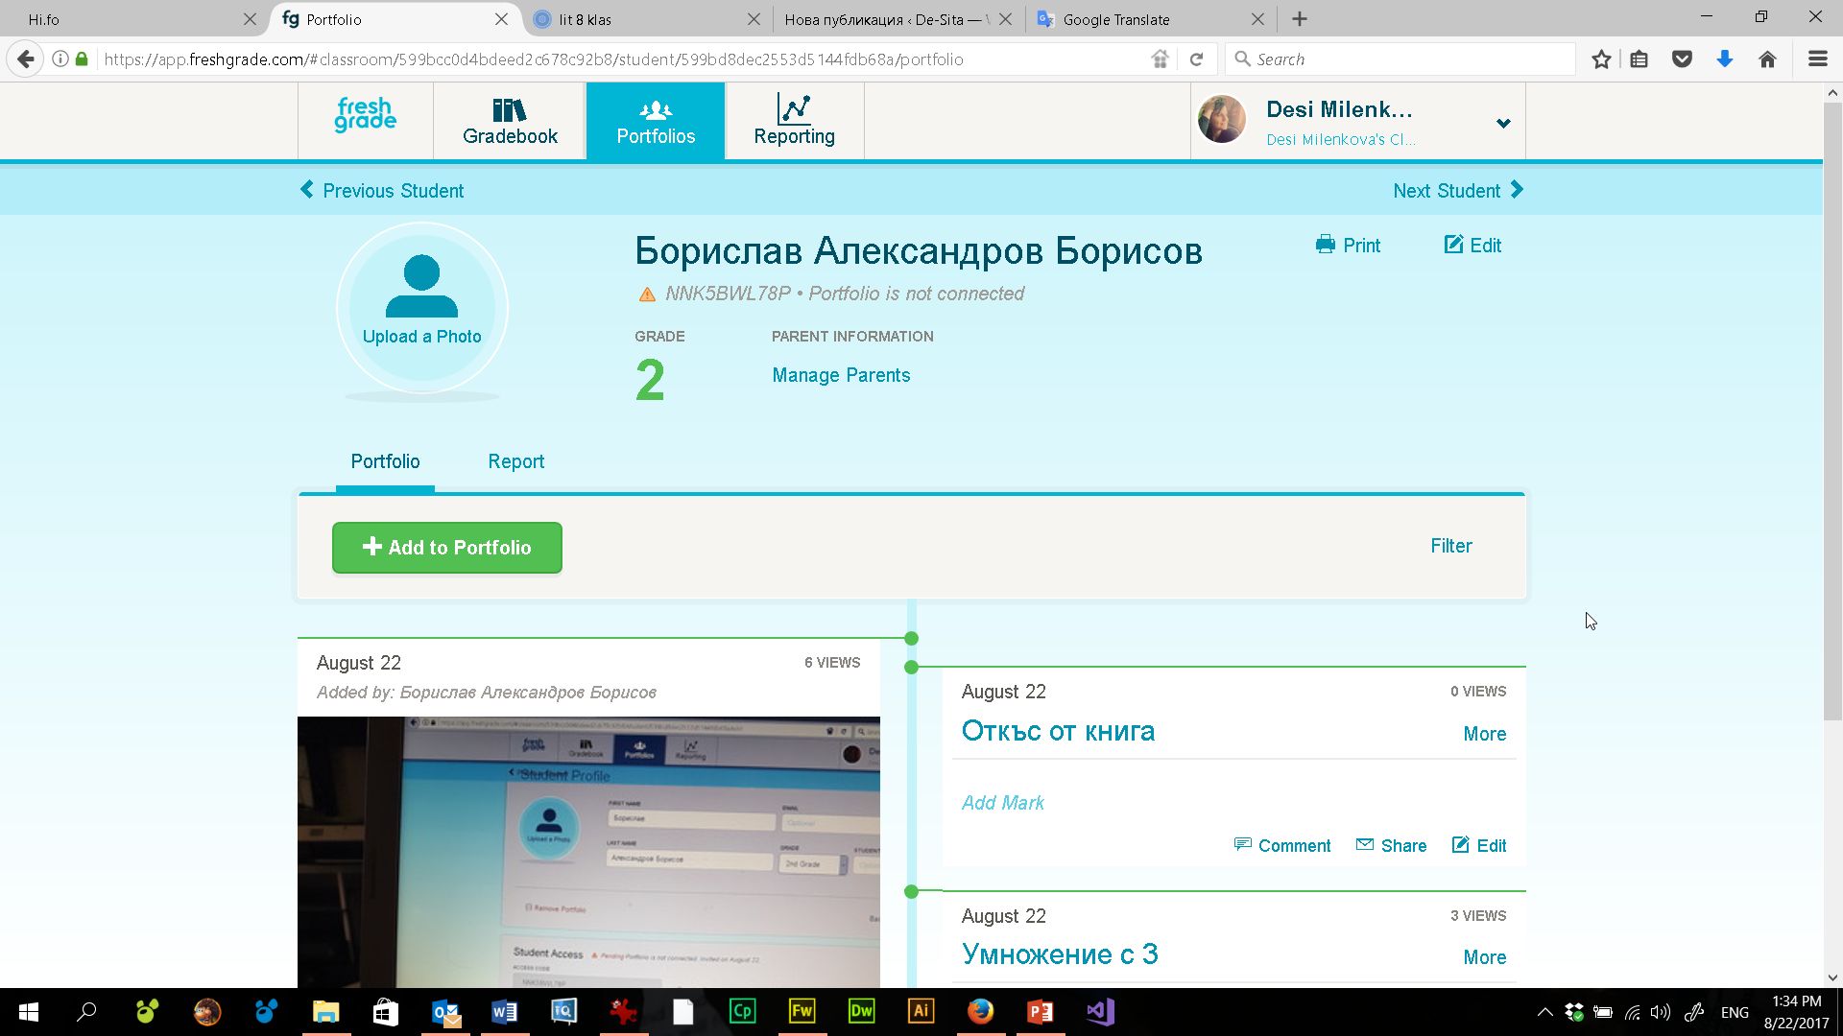Comment on Откъс от книга entry
Image resolution: width=1843 pixels, height=1036 pixels.
click(1282, 845)
